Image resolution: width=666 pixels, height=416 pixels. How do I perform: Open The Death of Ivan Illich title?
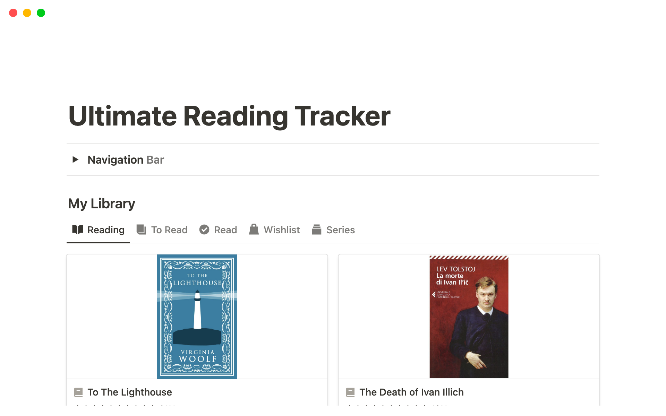tap(411, 392)
